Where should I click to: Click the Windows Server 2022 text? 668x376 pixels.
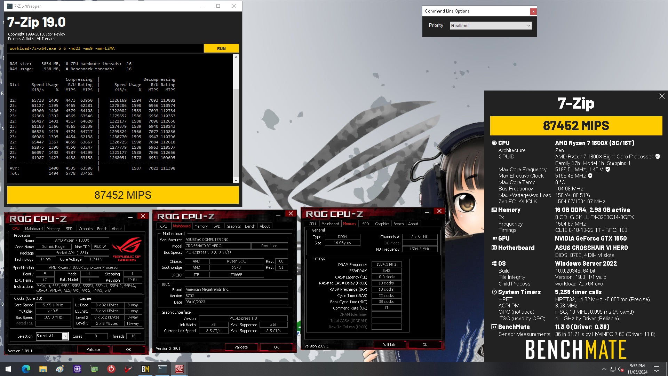click(x=586, y=264)
